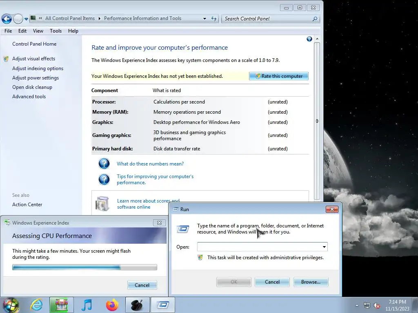Screen dimensions: 418x313
Task: Click the magnifier icon in search box
Action: coord(315,19)
